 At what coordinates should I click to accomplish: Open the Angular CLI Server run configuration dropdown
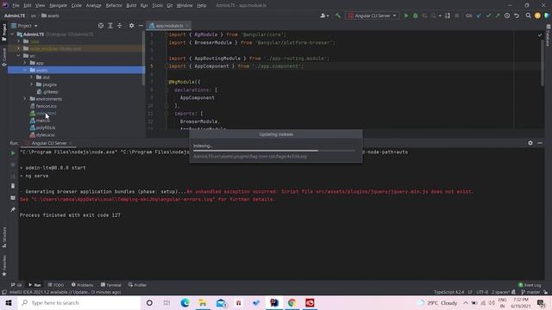[373, 15]
